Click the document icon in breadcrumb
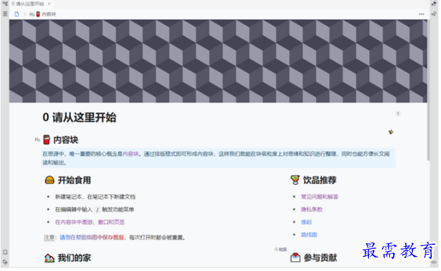Image resolution: width=441 pixels, height=271 pixels. point(17,14)
